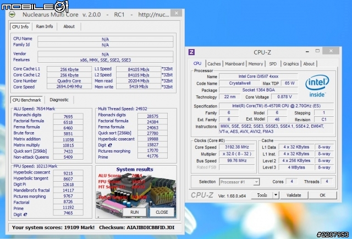Click the CLOSE button in Nuclearus

tap(162, 212)
